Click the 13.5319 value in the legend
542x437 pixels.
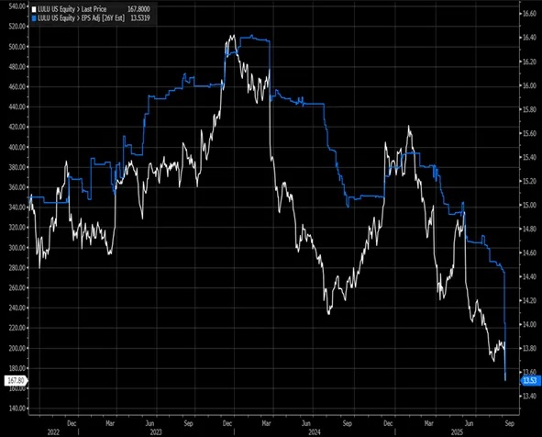coord(140,18)
